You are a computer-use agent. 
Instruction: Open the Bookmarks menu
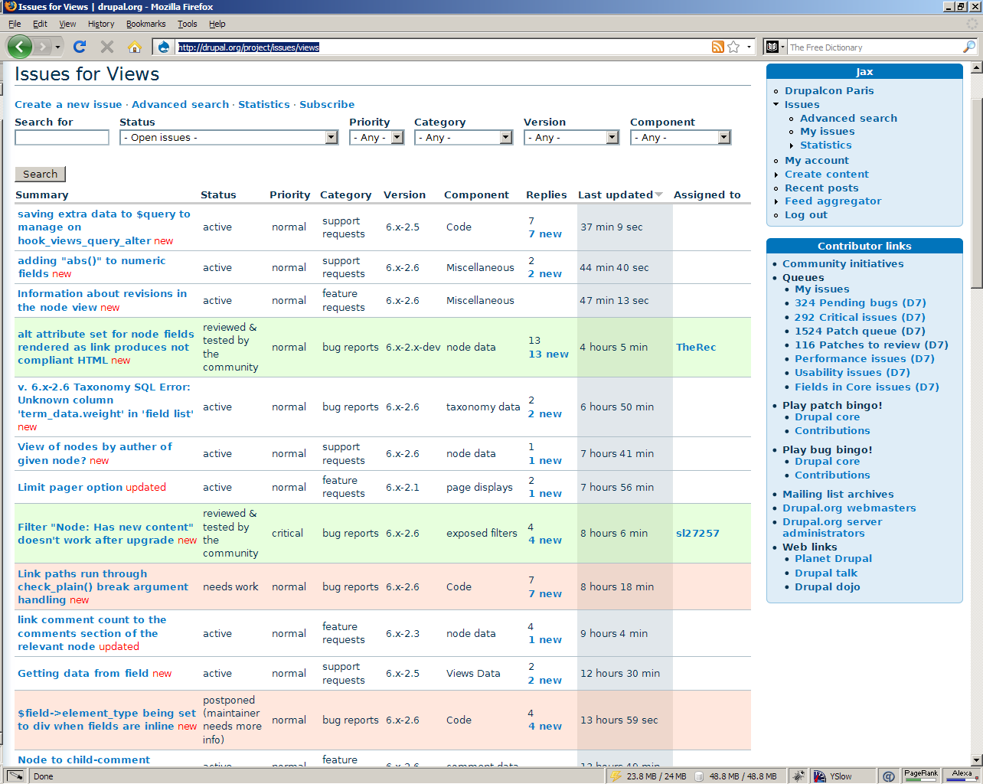coord(145,24)
